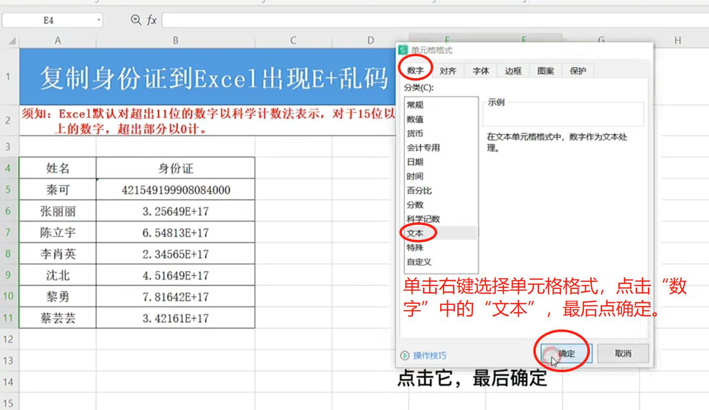Viewport: 709px width, 410px height.
Task: Click the blue title banner cell
Action: [208, 76]
